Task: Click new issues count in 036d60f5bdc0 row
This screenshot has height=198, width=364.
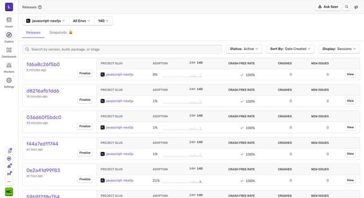Action: [x=327, y=128]
